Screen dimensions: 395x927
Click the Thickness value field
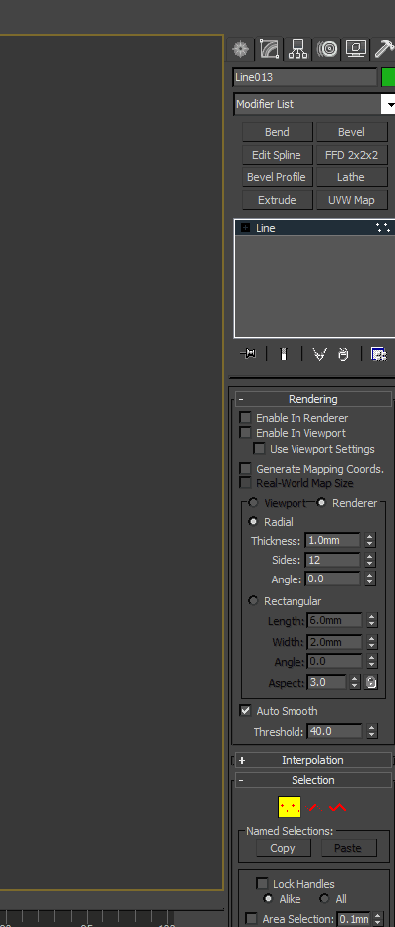click(x=332, y=541)
